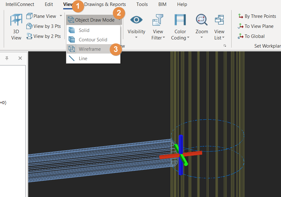Open the Visibility eye menu

coord(136,20)
